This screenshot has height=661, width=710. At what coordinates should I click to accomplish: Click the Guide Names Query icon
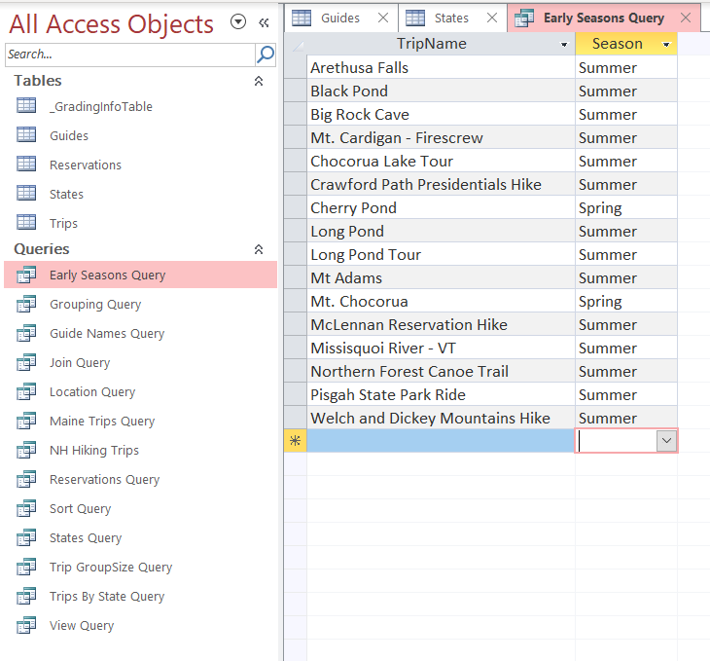tap(26, 333)
